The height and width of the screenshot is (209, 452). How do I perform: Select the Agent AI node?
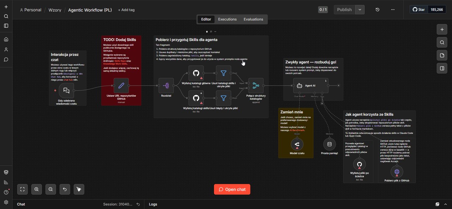tap(311, 86)
